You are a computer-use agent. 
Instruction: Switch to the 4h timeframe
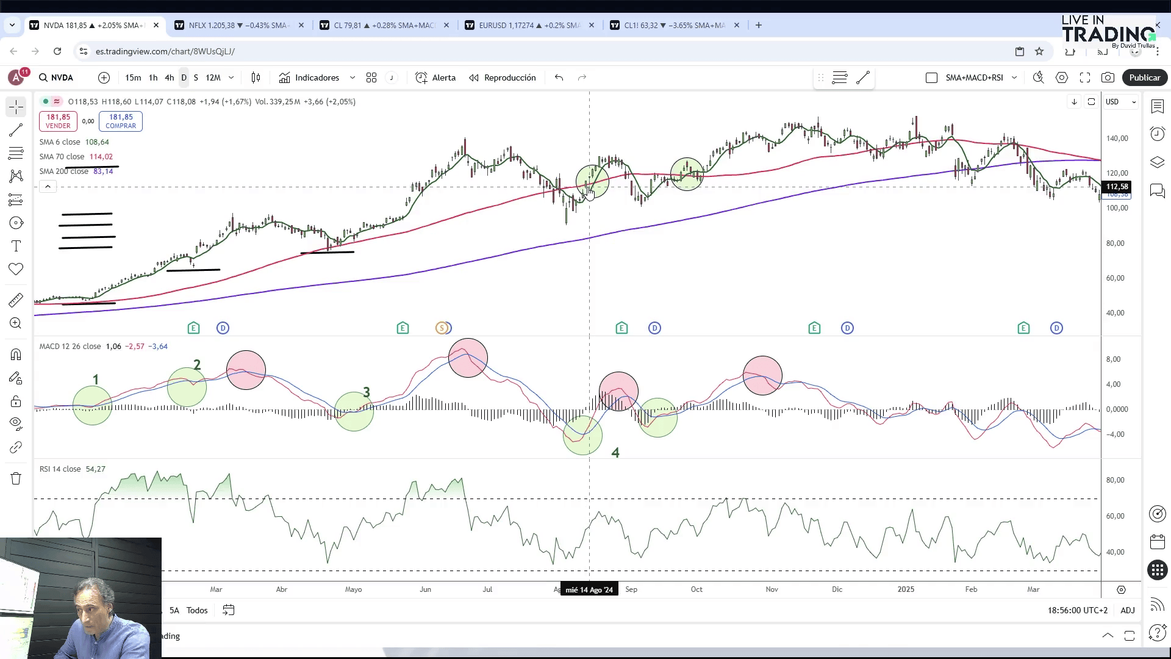pyautogui.click(x=170, y=77)
